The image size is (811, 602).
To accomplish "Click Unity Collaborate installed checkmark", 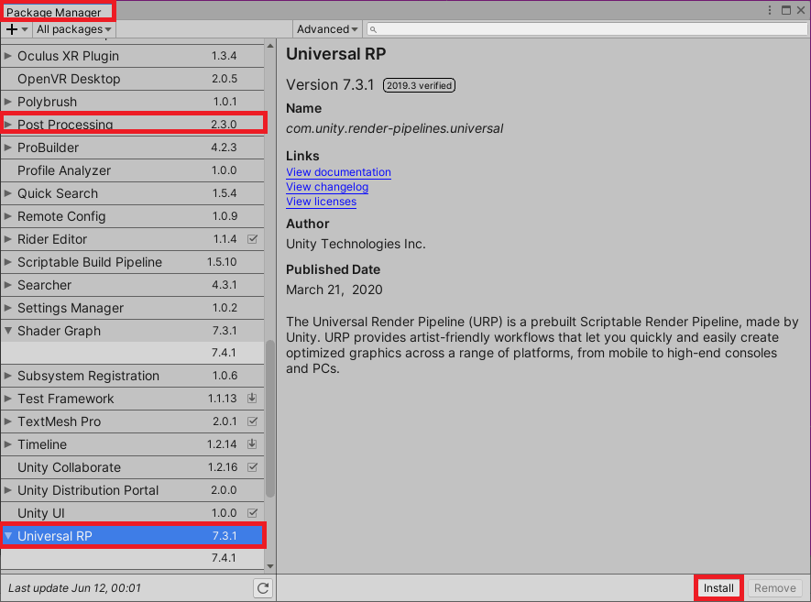I will point(253,467).
